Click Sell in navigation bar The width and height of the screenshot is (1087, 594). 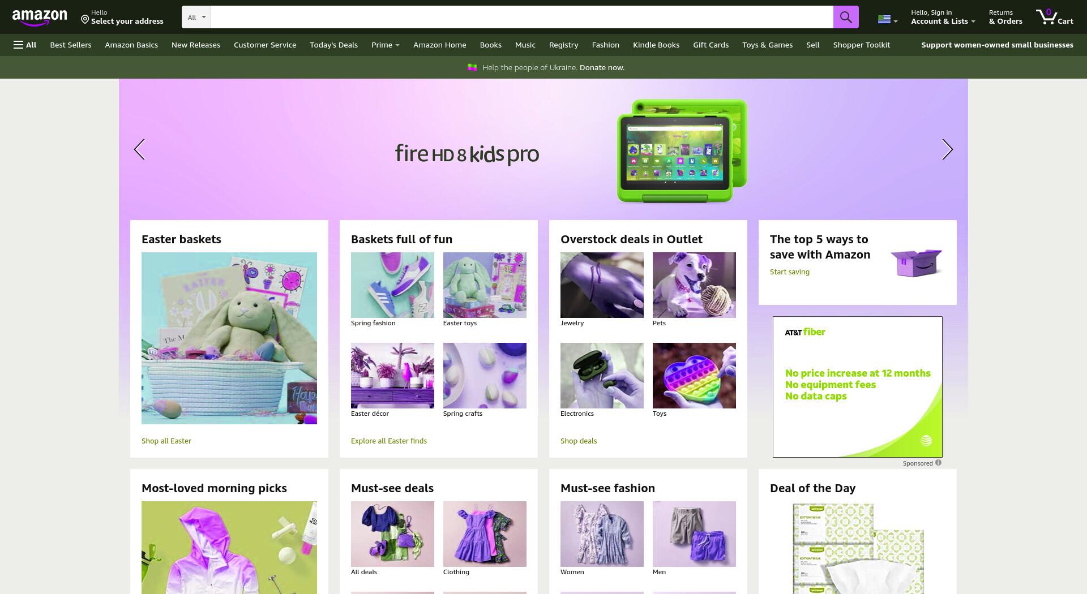tap(812, 45)
